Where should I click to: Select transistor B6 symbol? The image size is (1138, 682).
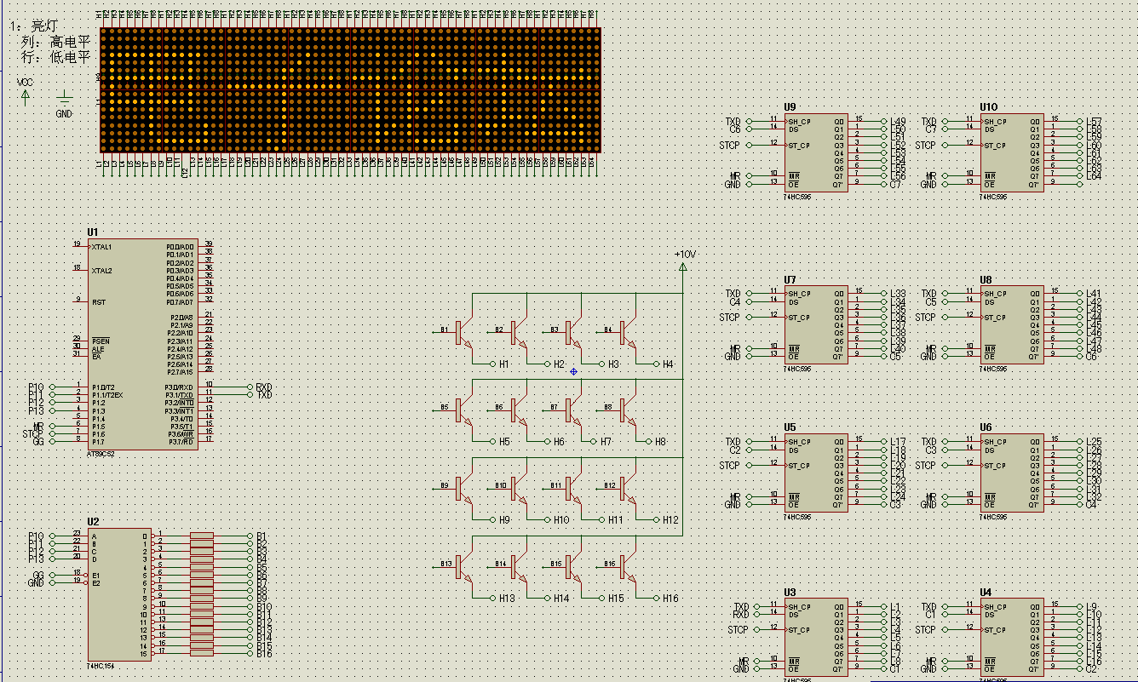518,411
